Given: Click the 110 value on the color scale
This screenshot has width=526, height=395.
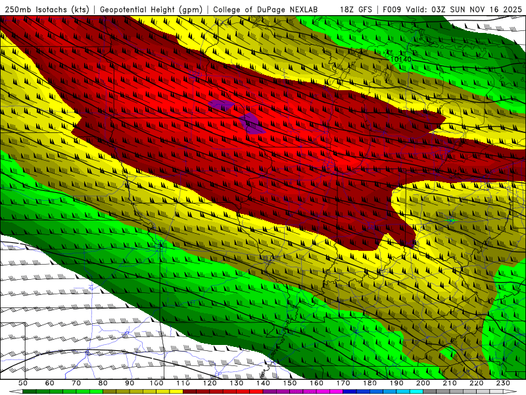Looking at the screenshot, I should coord(183,383).
